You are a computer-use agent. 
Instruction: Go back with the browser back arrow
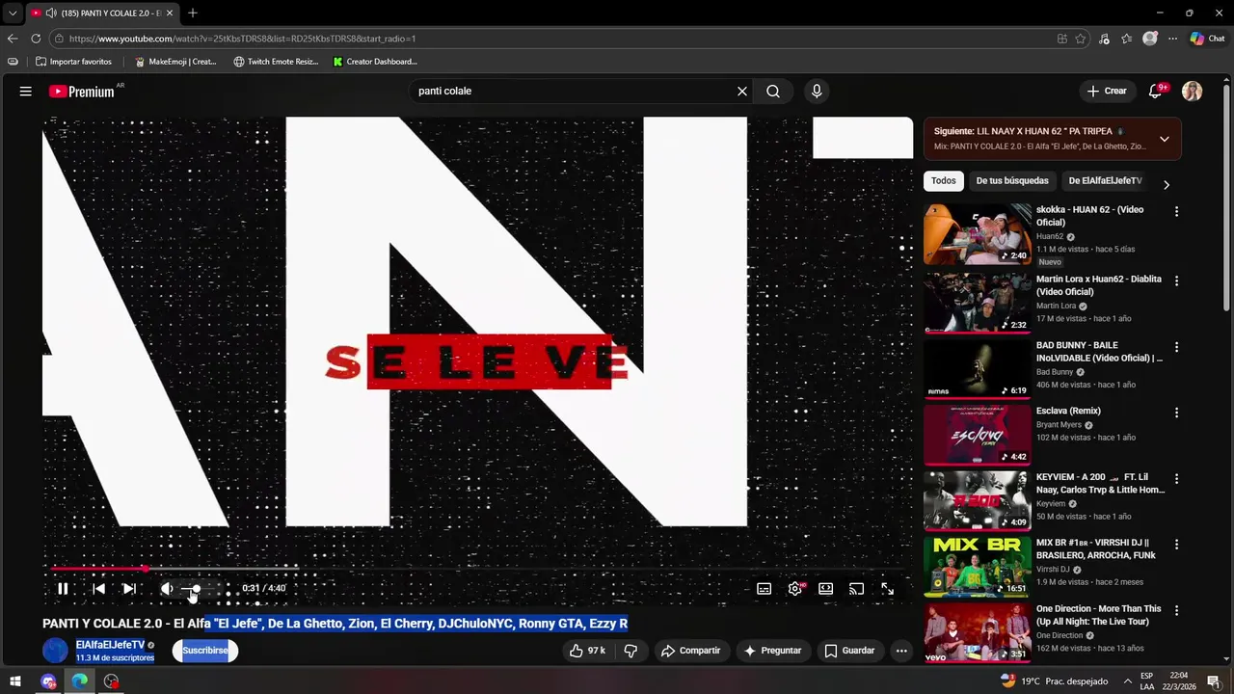13,39
